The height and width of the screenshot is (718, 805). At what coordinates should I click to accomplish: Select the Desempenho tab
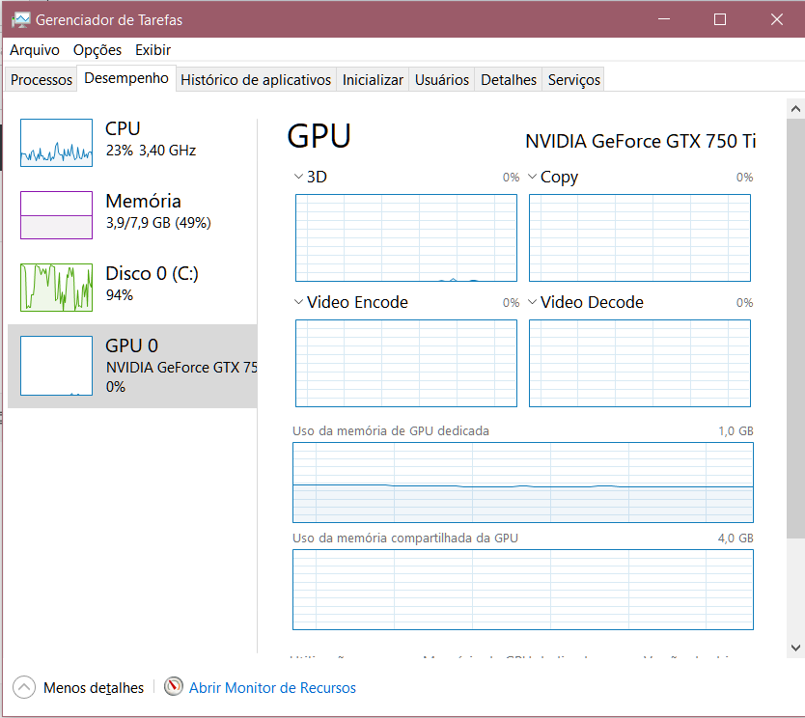(126, 78)
